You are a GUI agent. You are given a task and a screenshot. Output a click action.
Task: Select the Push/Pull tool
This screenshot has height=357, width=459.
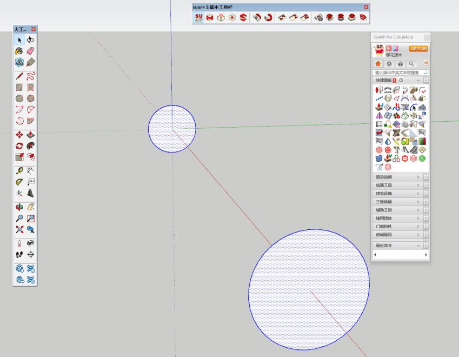coord(30,135)
